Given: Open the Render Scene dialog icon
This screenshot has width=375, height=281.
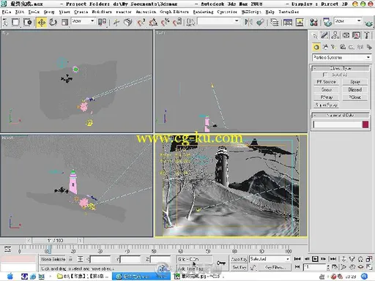Looking at the screenshot, I should tap(327, 22).
